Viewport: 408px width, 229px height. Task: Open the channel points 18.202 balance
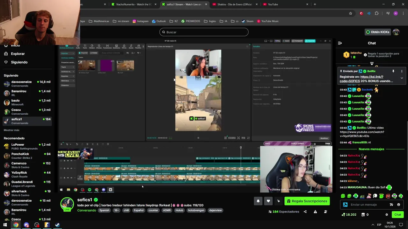pyautogui.click(x=349, y=215)
